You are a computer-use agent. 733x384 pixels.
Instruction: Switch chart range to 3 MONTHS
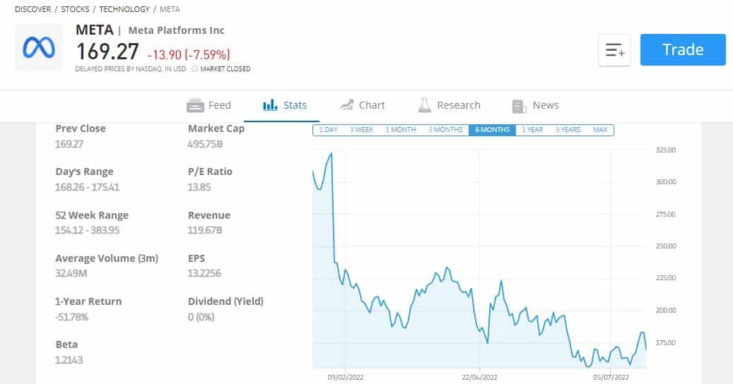[x=445, y=130]
